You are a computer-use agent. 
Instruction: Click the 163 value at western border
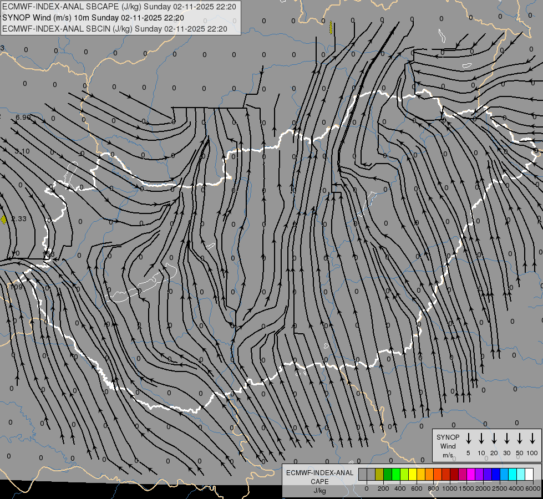coord(48,254)
